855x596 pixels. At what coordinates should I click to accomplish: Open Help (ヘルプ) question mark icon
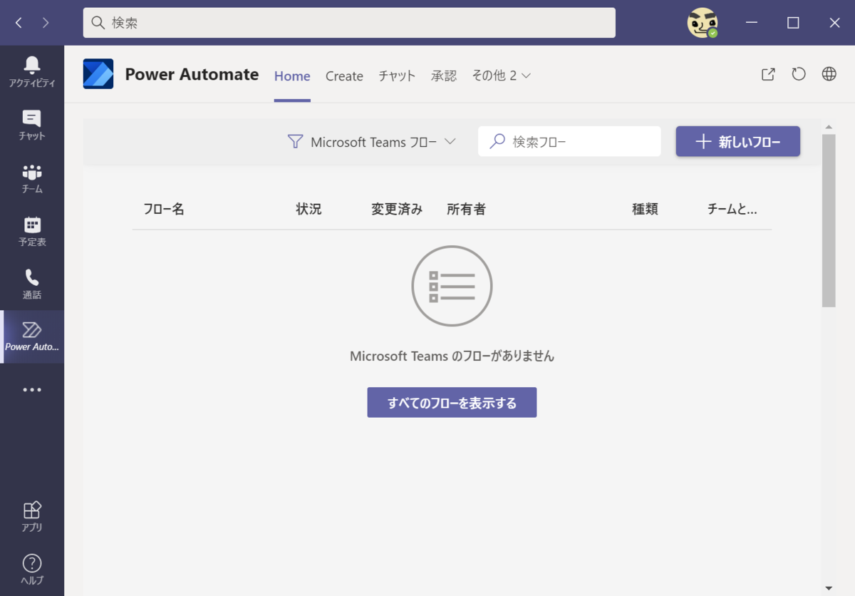[32, 570]
